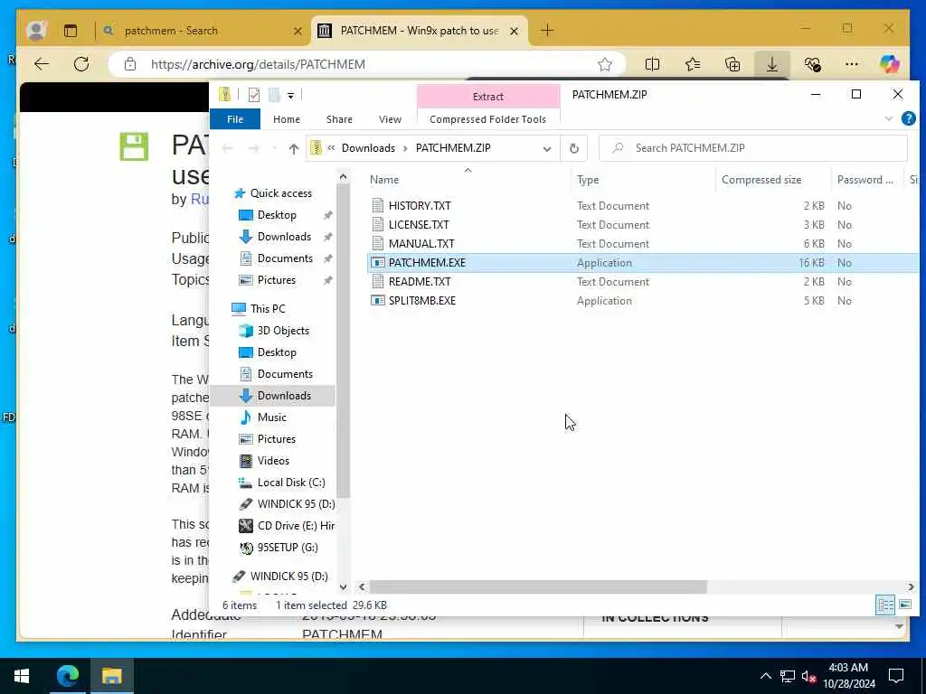Add page to favorites star icon
Screen dimensions: 926x694
605,64
